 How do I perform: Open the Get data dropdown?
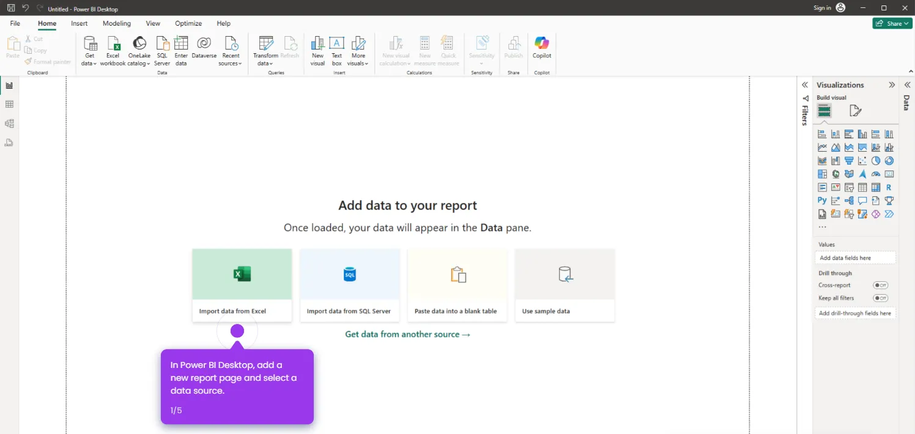(x=89, y=51)
